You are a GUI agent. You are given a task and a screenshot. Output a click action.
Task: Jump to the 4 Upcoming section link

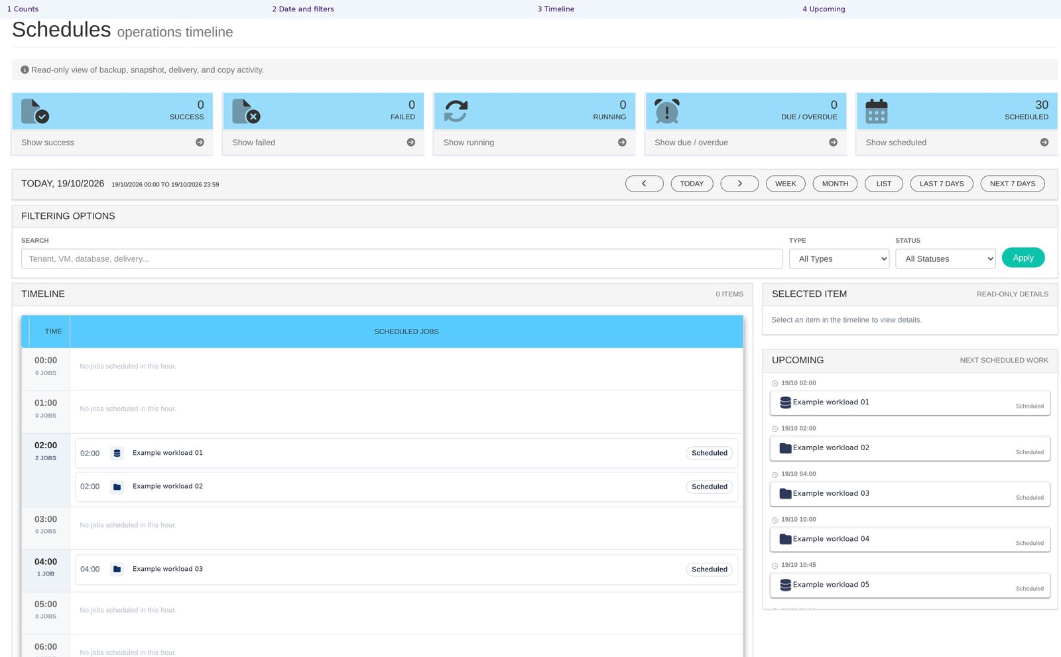[824, 9]
